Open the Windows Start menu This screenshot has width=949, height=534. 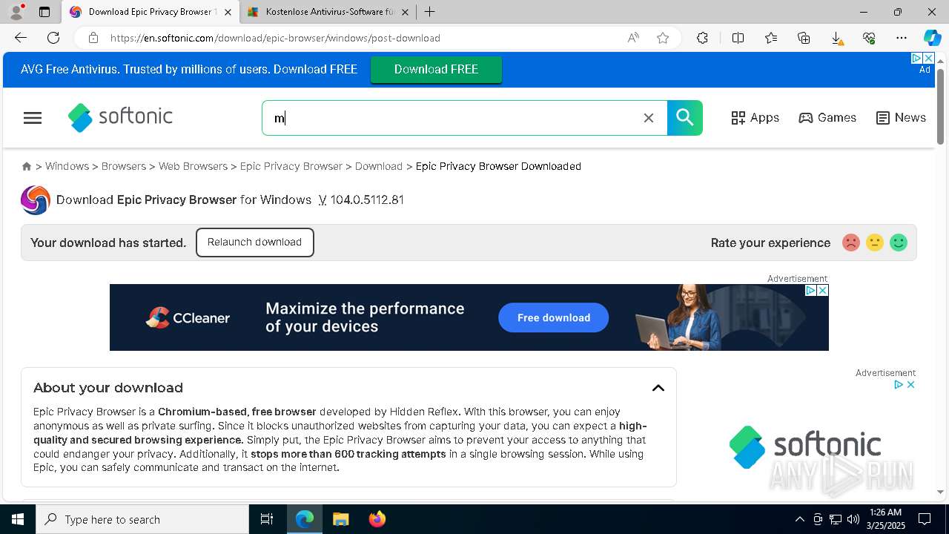click(x=18, y=519)
